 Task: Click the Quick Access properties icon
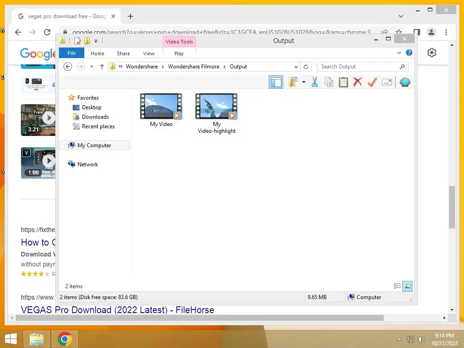coord(77,41)
